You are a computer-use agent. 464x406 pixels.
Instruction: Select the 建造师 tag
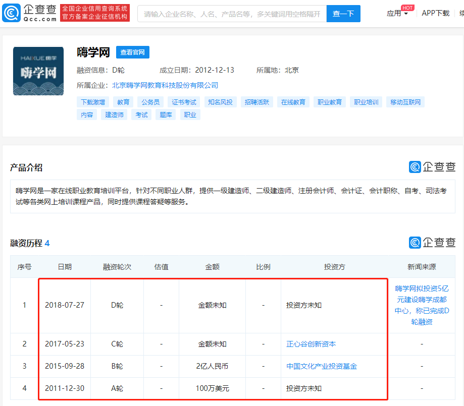tap(114, 114)
